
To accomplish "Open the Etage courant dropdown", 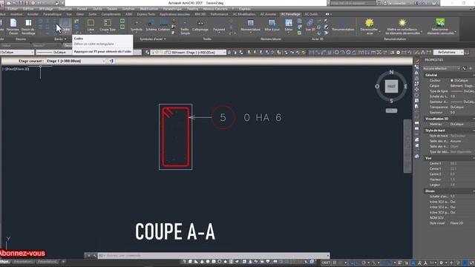I will tap(76, 61).
